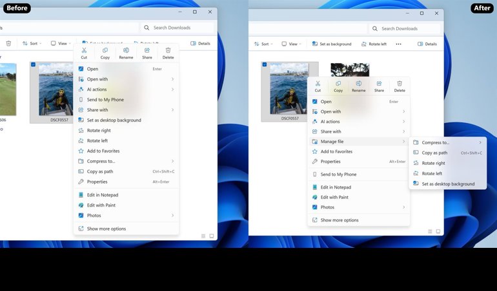The width and height of the screenshot is (497, 291).
Task: Click Search Downloads field in the Before window
Action: [x=177, y=28]
